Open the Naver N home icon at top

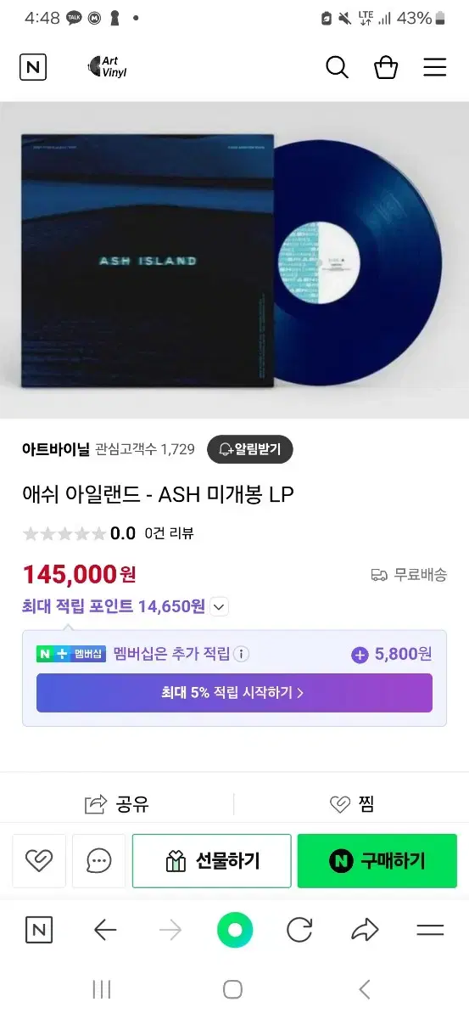click(x=33, y=68)
